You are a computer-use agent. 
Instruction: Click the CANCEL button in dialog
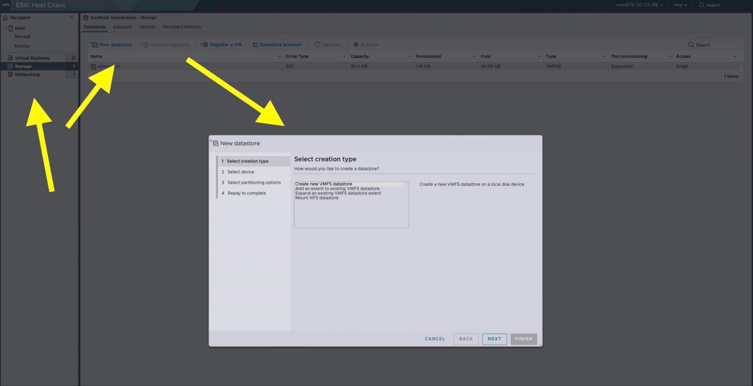coord(435,339)
